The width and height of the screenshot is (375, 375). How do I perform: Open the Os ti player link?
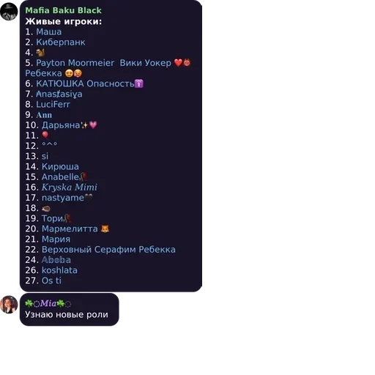(x=51, y=281)
